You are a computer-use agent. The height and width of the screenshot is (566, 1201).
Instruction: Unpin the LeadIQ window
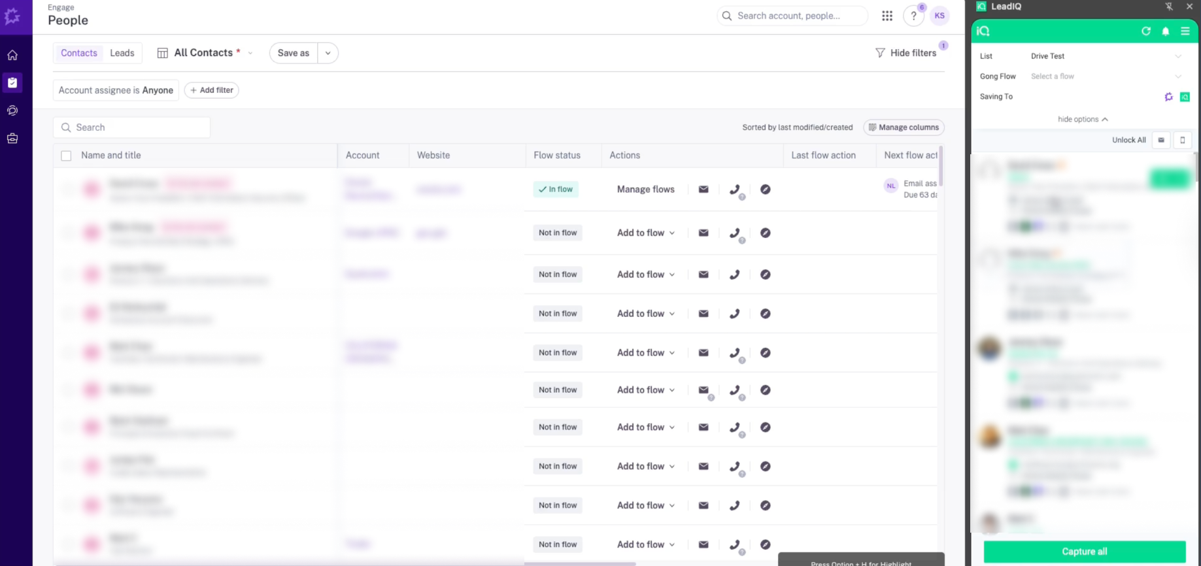(x=1169, y=7)
